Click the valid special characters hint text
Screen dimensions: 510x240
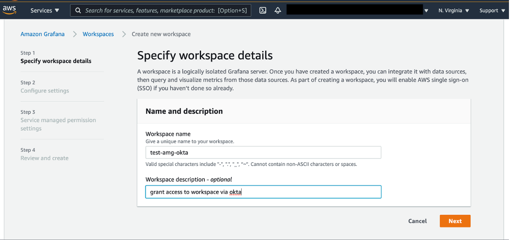(251, 164)
